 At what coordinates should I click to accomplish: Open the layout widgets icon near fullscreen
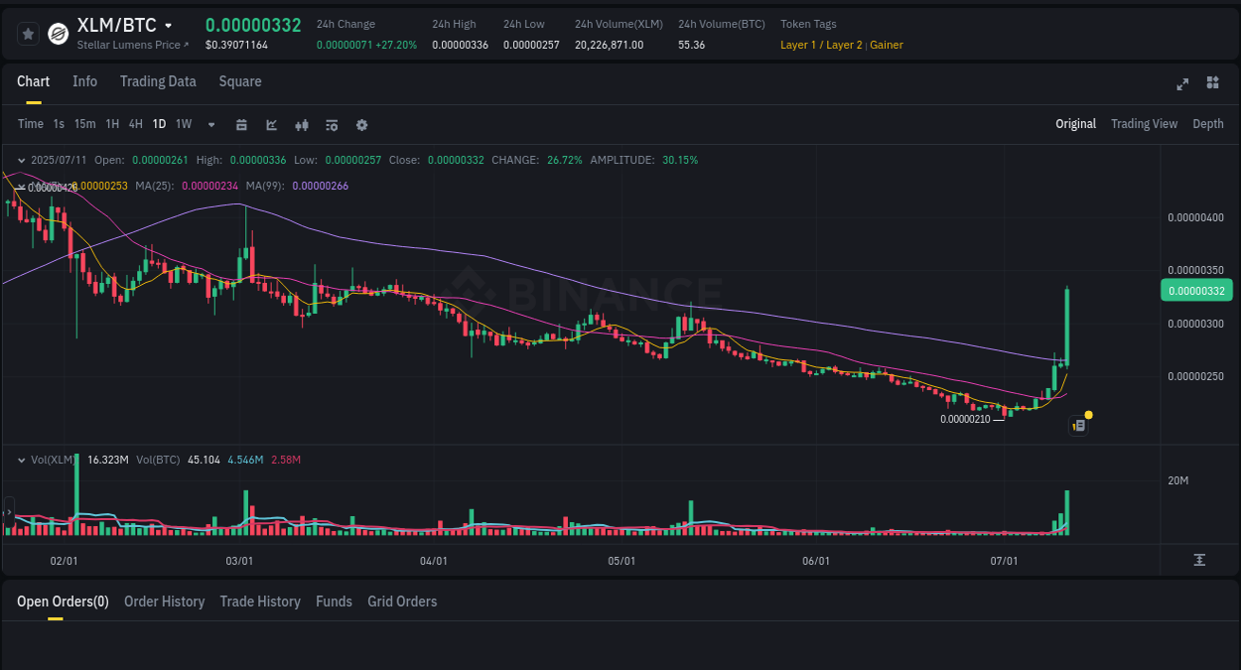[1212, 84]
